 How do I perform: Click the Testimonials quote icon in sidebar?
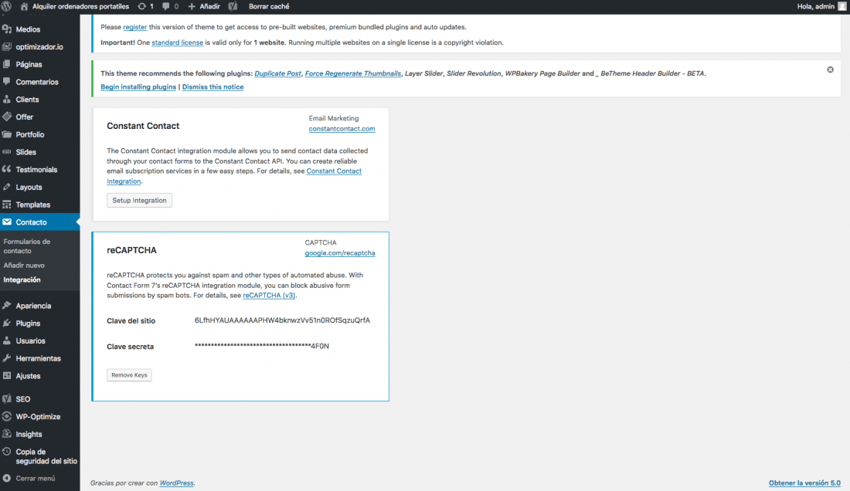coord(7,169)
